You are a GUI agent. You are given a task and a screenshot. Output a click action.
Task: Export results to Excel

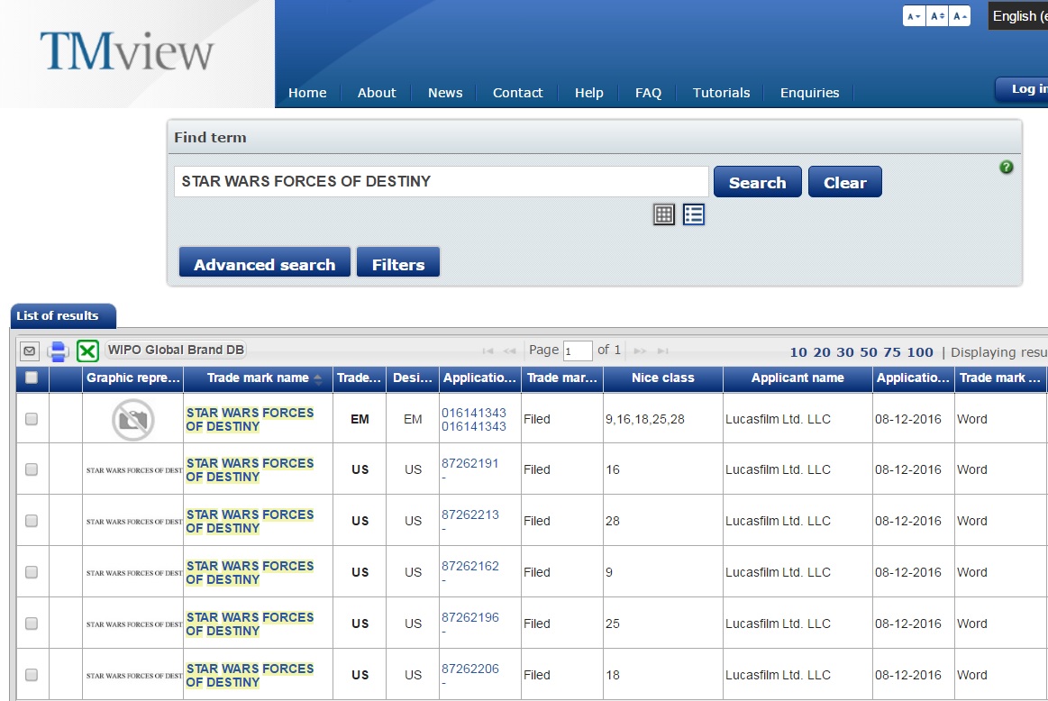87,351
